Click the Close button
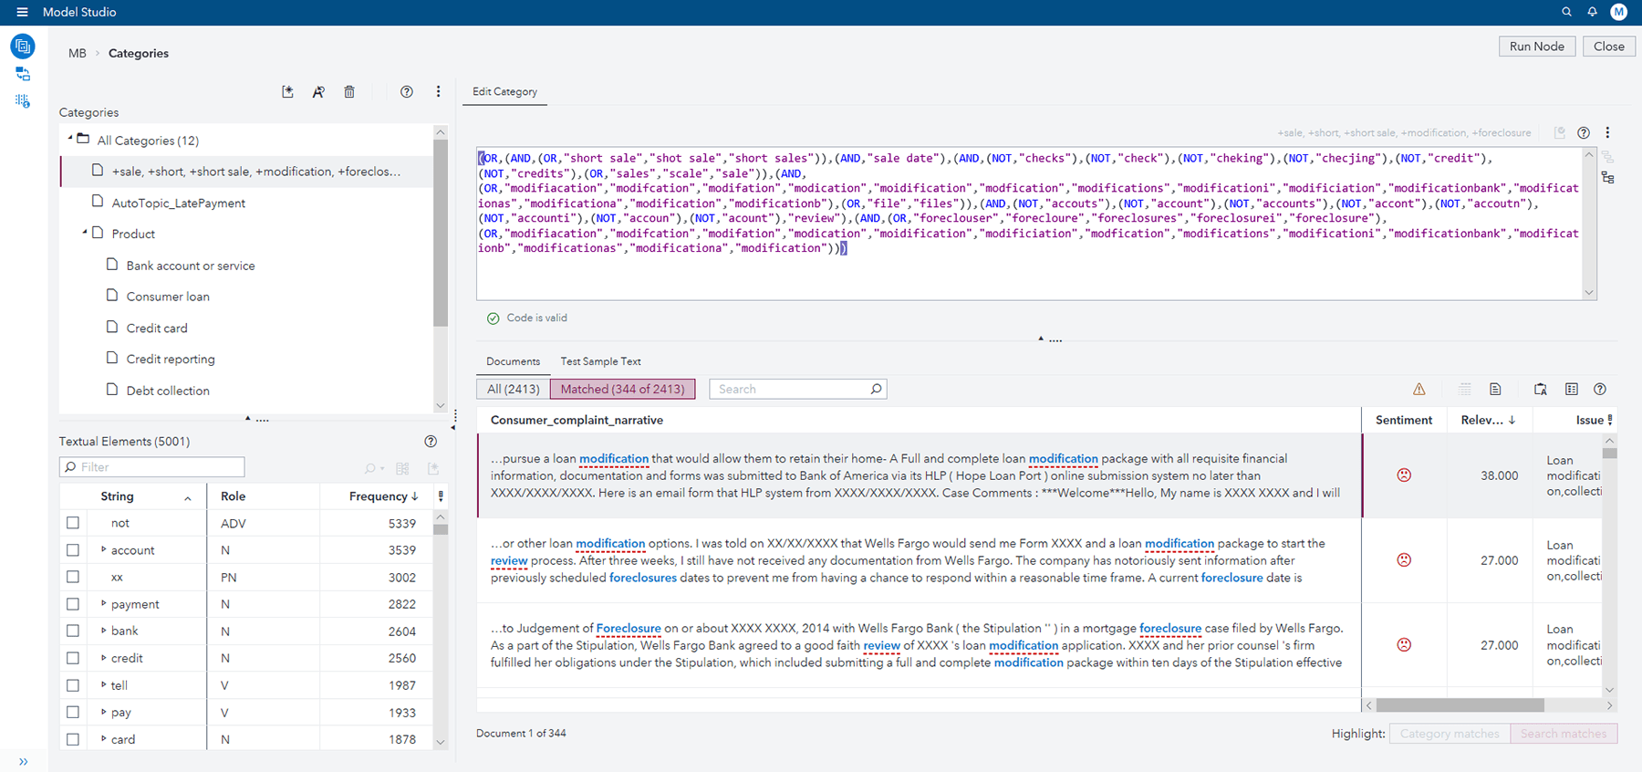This screenshot has width=1642, height=772. click(1609, 47)
